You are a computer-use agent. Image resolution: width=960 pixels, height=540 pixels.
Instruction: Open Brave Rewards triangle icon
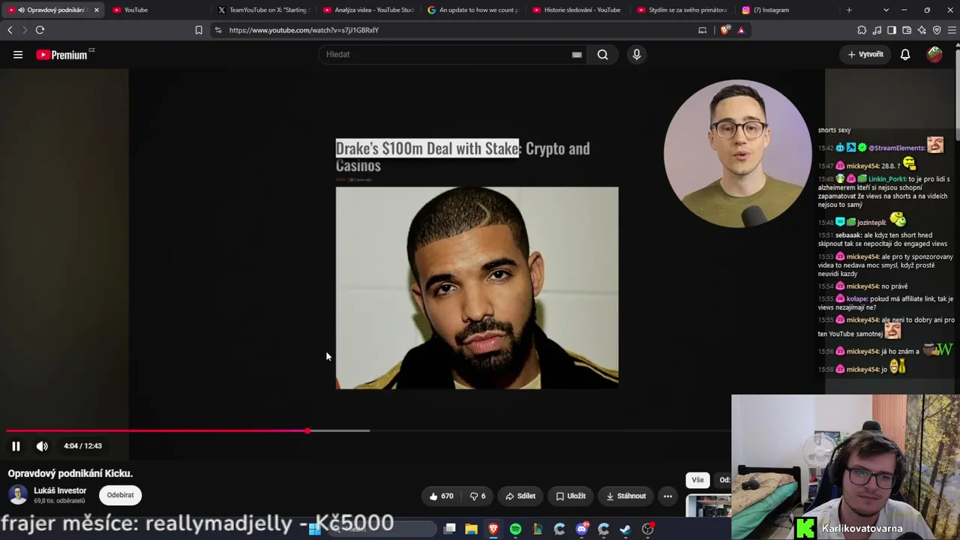[x=741, y=30]
